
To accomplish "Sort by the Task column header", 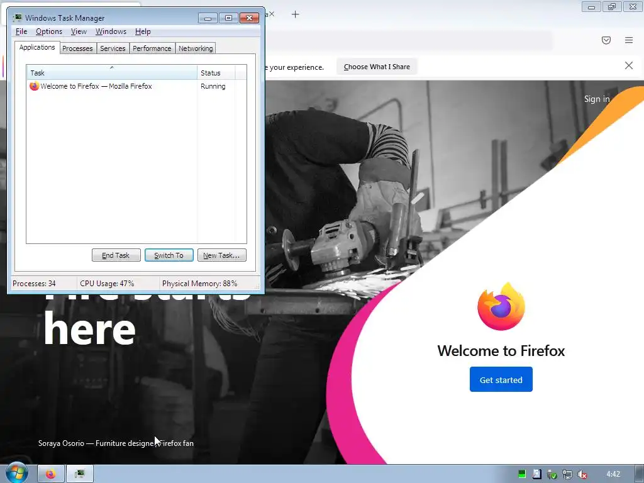I will click(112, 73).
